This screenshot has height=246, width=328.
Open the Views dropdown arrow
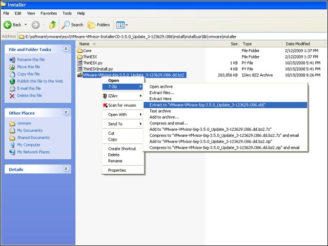pyautogui.click(x=127, y=25)
